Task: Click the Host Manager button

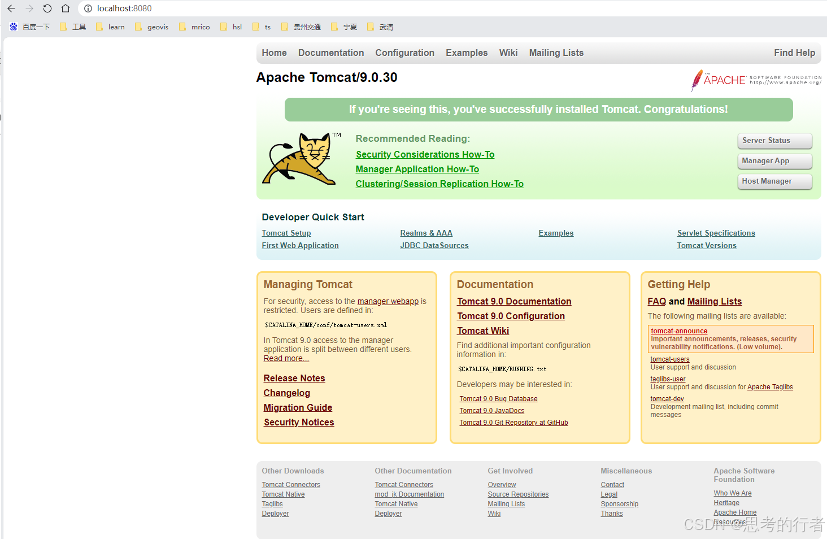Action: coord(774,181)
